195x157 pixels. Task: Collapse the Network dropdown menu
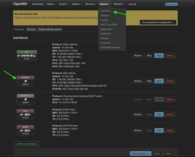(105, 4)
